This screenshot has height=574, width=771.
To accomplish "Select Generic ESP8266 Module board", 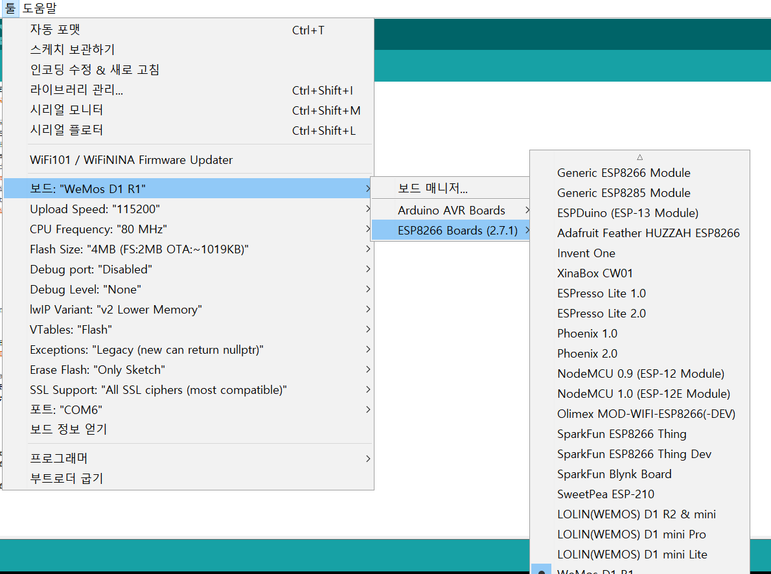I will click(x=639, y=173).
